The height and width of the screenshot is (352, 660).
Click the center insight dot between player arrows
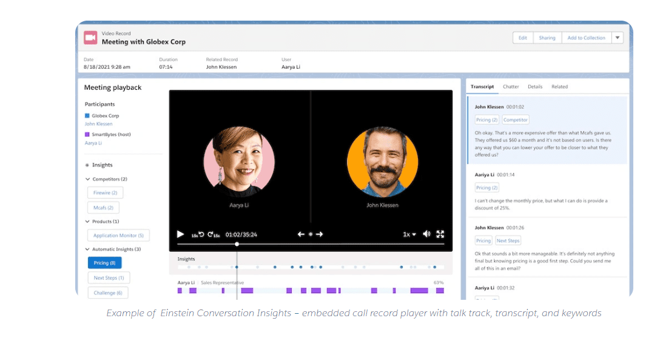coord(311,234)
